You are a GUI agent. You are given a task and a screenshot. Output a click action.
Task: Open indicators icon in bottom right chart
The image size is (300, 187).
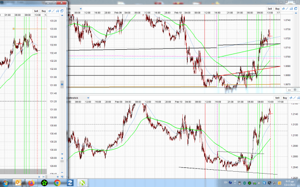click(x=291, y=98)
